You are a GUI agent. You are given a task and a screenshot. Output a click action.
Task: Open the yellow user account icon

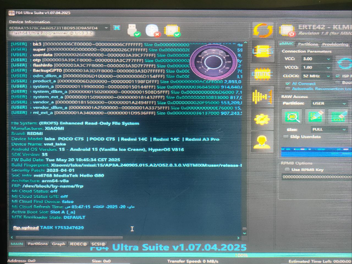tap(262, 142)
